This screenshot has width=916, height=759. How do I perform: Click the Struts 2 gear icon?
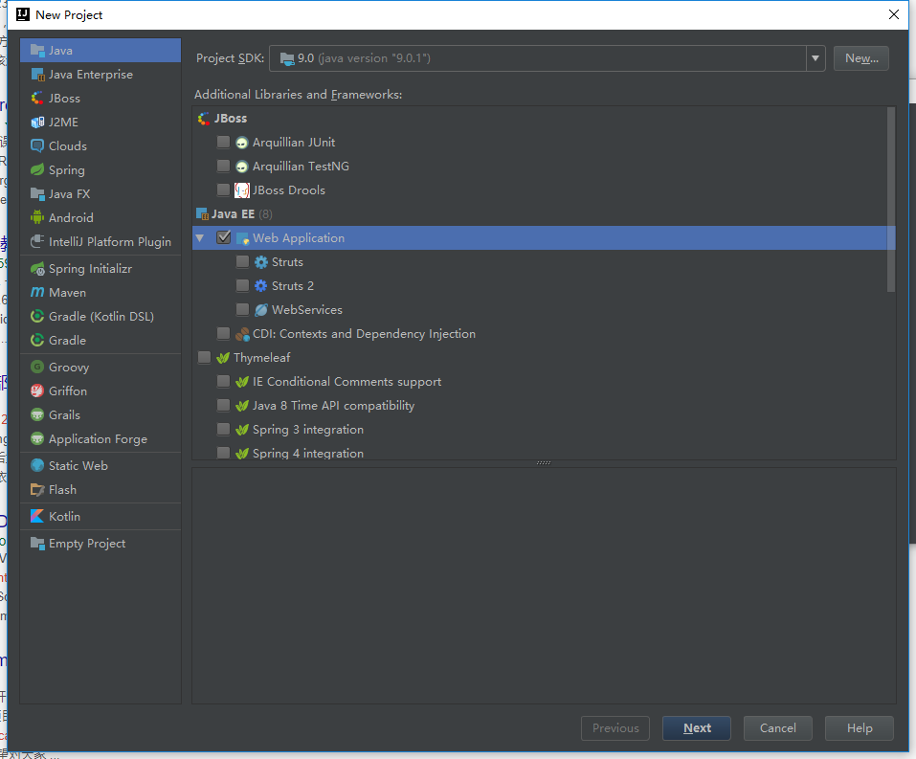261,286
